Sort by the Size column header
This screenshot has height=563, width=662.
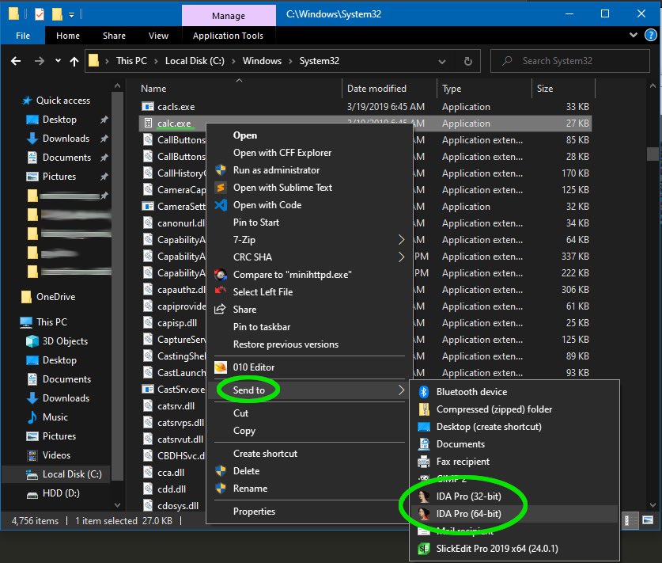click(545, 89)
